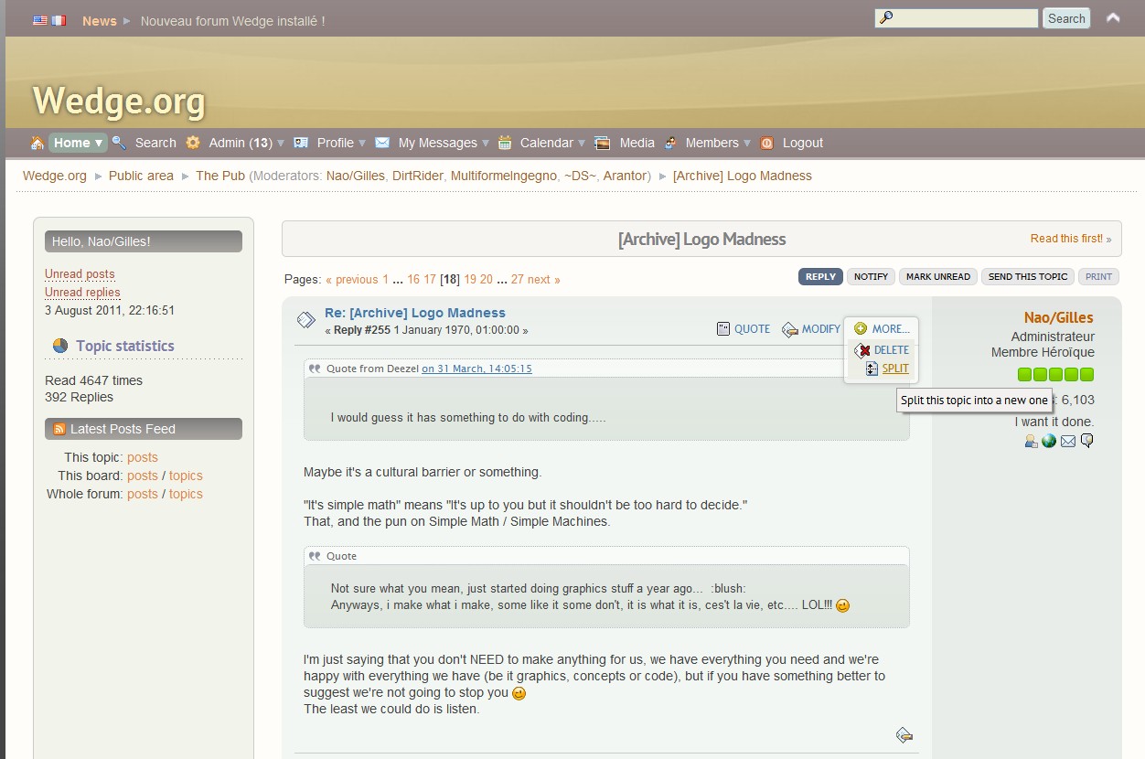Click the envelope email icon in poster profile
The height and width of the screenshot is (759, 1145).
1067,441
